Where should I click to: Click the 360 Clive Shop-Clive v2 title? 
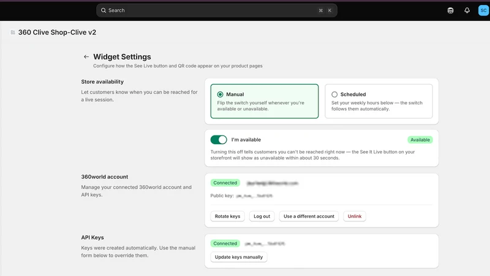pyautogui.click(x=57, y=33)
